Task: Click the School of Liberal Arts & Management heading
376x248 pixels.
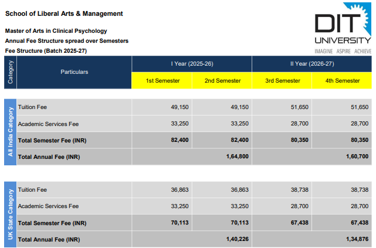Action: point(64,13)
